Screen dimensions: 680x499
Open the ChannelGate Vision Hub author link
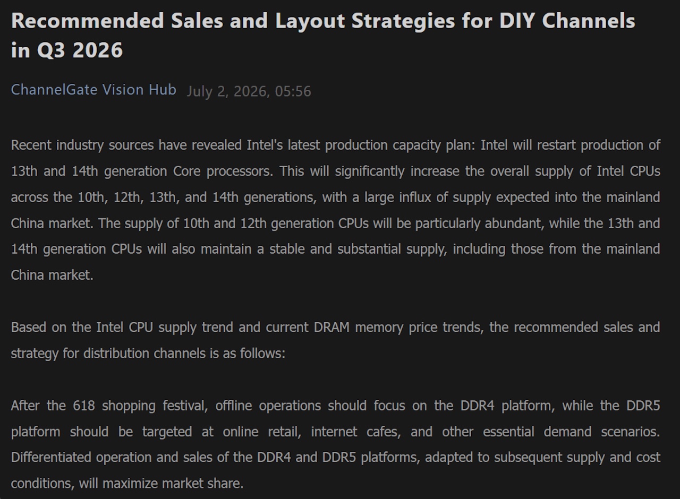tap(93, 90)
